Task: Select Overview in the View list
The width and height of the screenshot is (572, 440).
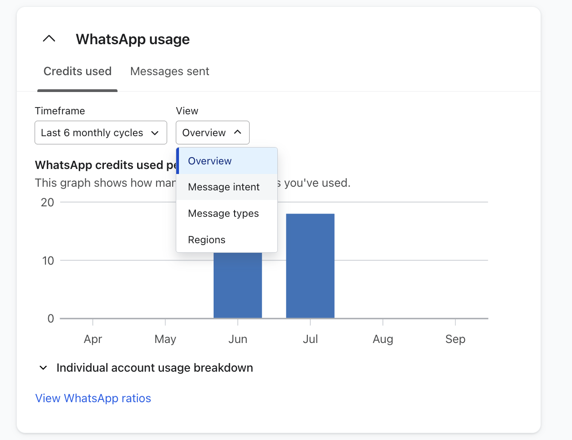Action: [x=210, y=161]
